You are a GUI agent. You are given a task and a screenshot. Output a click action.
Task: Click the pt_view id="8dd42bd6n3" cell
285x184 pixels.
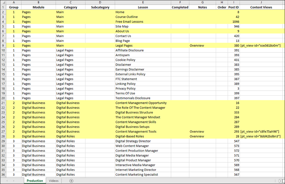pos(261,136)
